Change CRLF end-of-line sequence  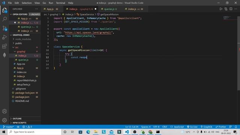(165, 127)
